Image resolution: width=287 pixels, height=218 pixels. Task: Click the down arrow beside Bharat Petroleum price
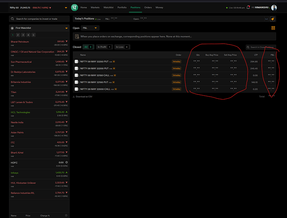[66, 42]
